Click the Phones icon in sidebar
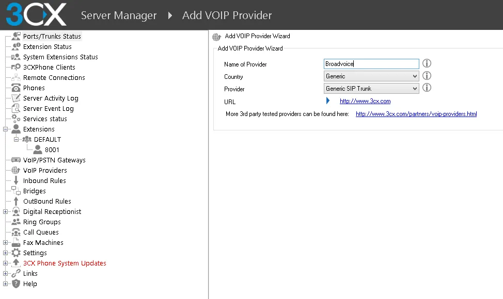This screenshot has width=503, height=299. pyautogui.click(x=16, y=88)
